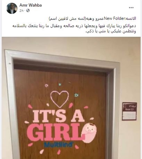
Task: Open the Amr Wahba profile name link
Action: (31, 5)
